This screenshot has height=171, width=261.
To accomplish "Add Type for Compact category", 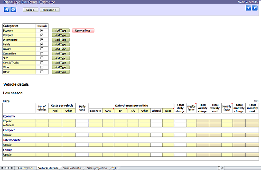I will click(x=61, y=35).
